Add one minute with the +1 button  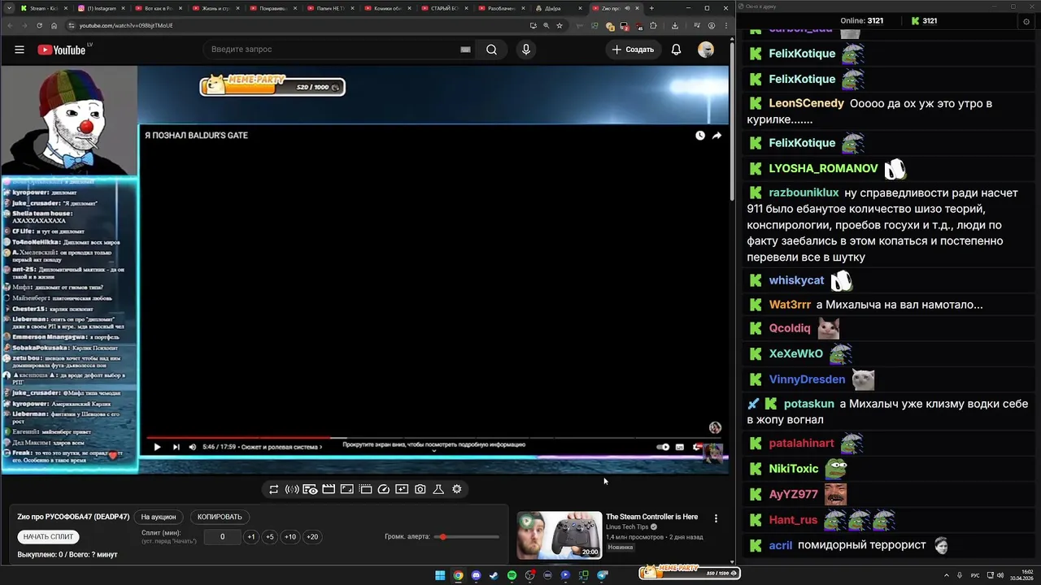pyautogui.click(x=251, y=537)
